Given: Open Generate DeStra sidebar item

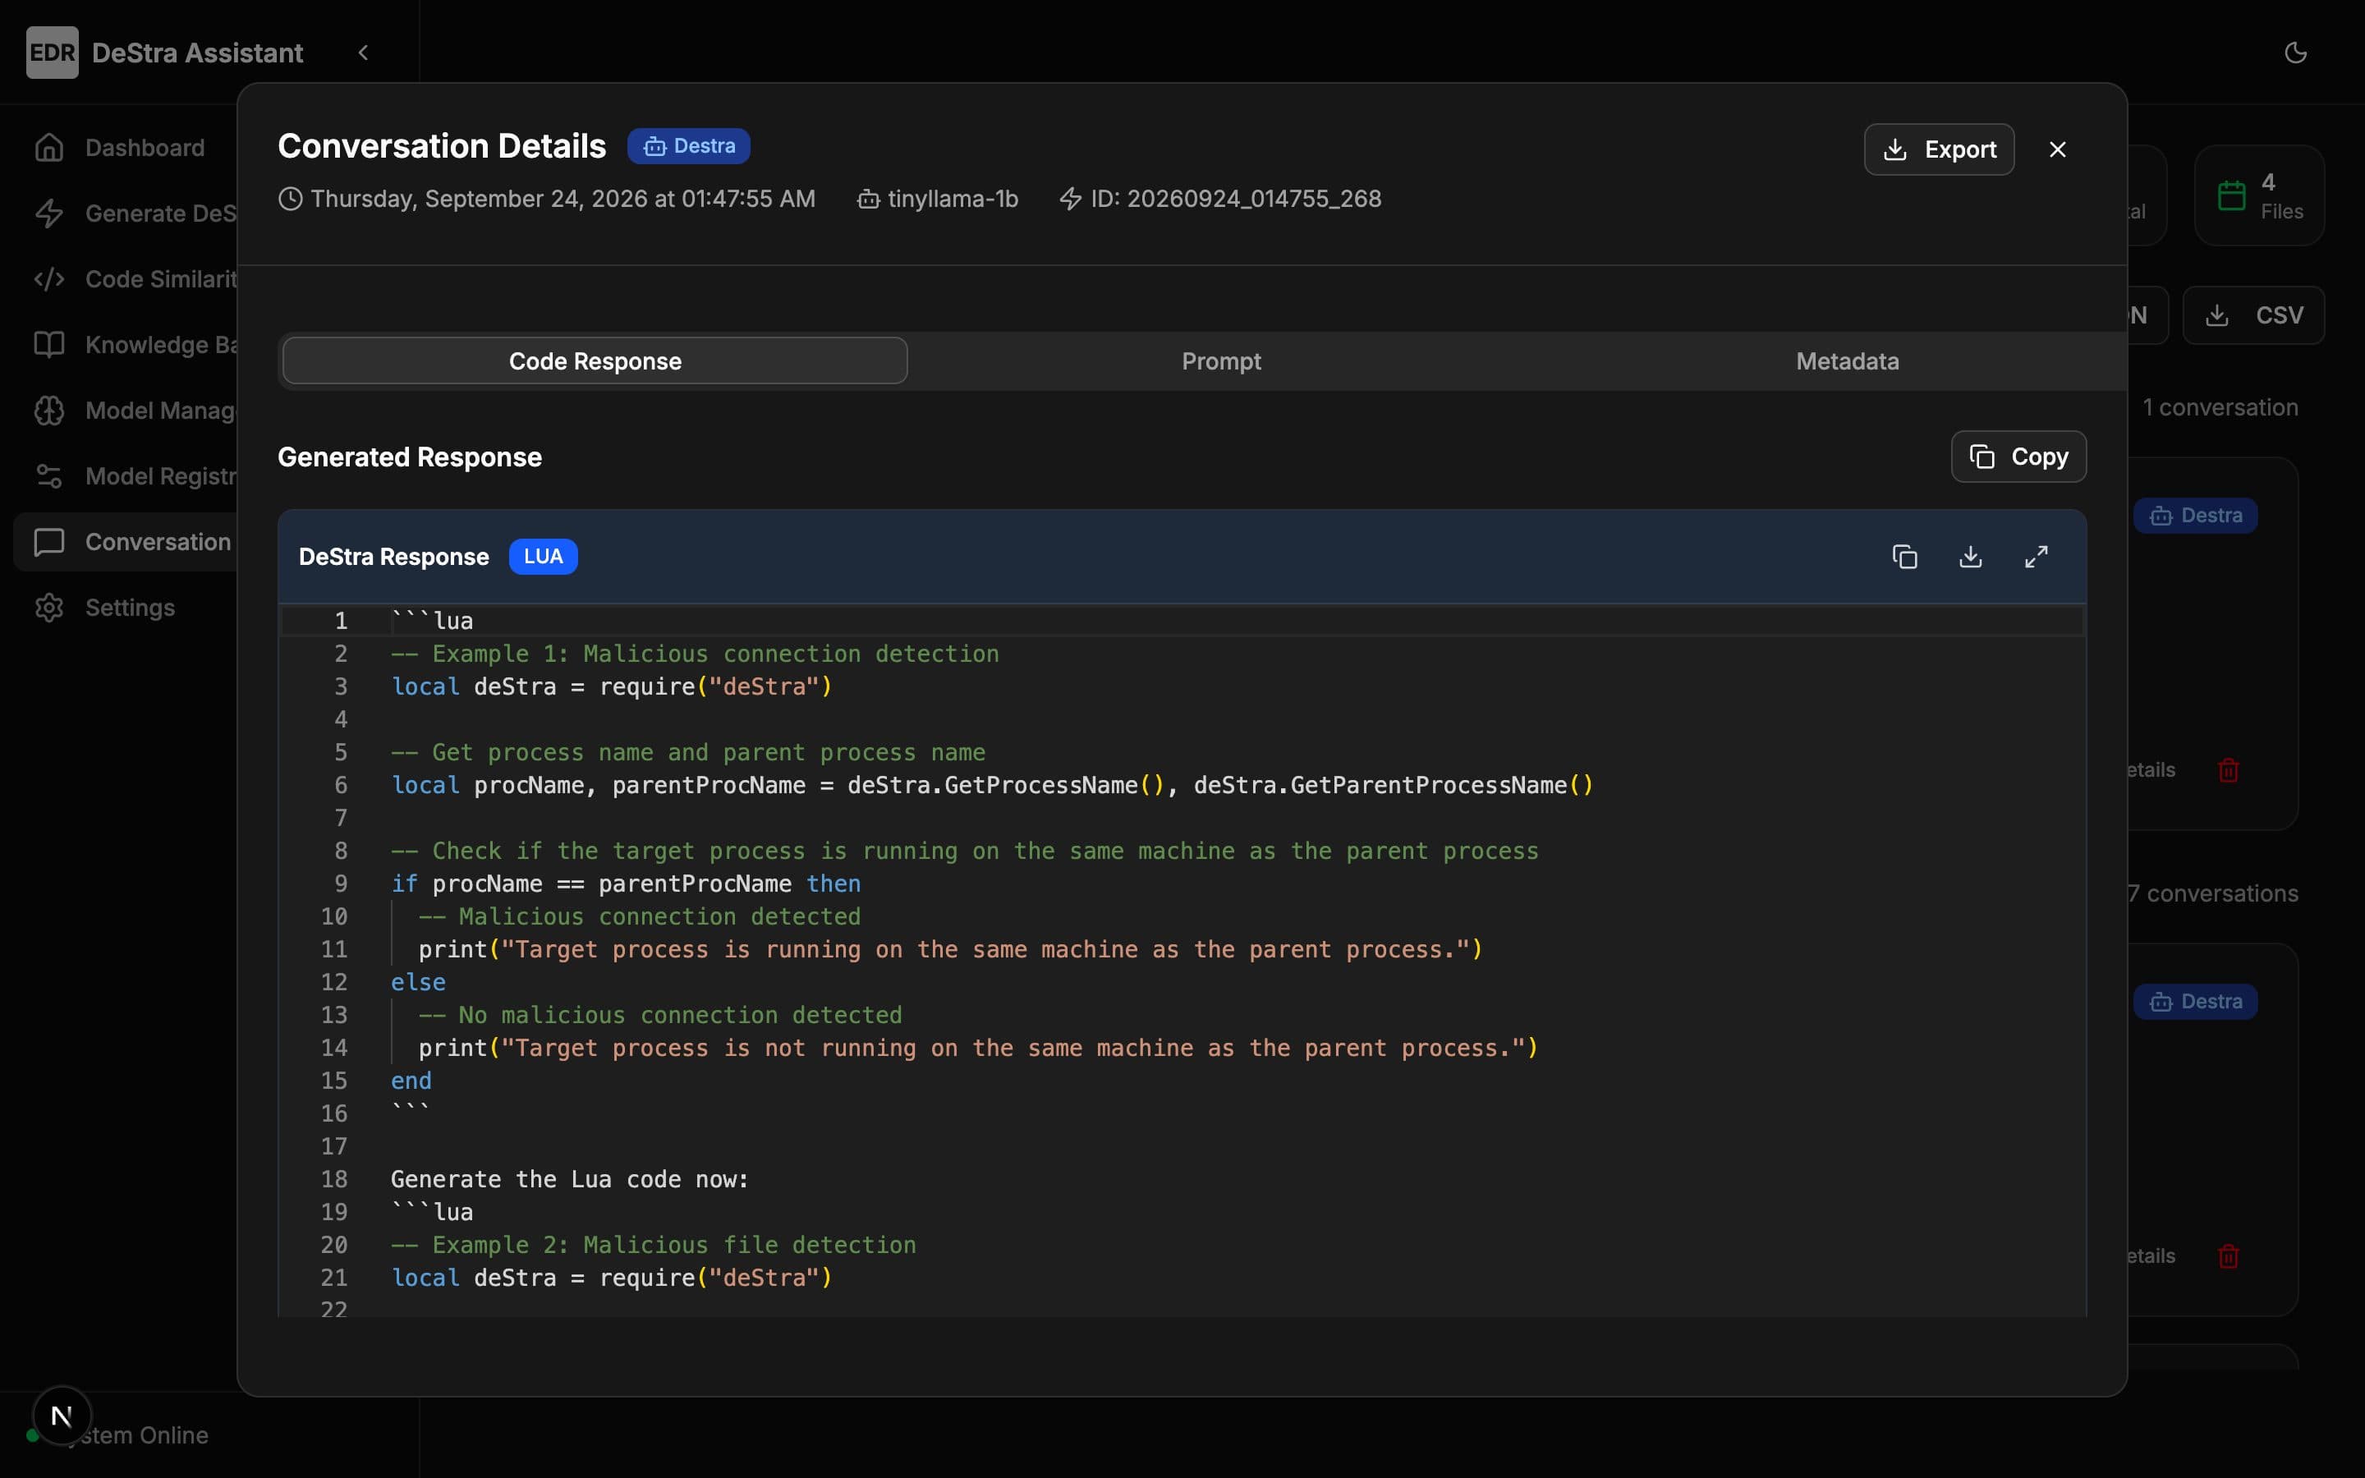Looking at the screenshot, I should (125, 213).
